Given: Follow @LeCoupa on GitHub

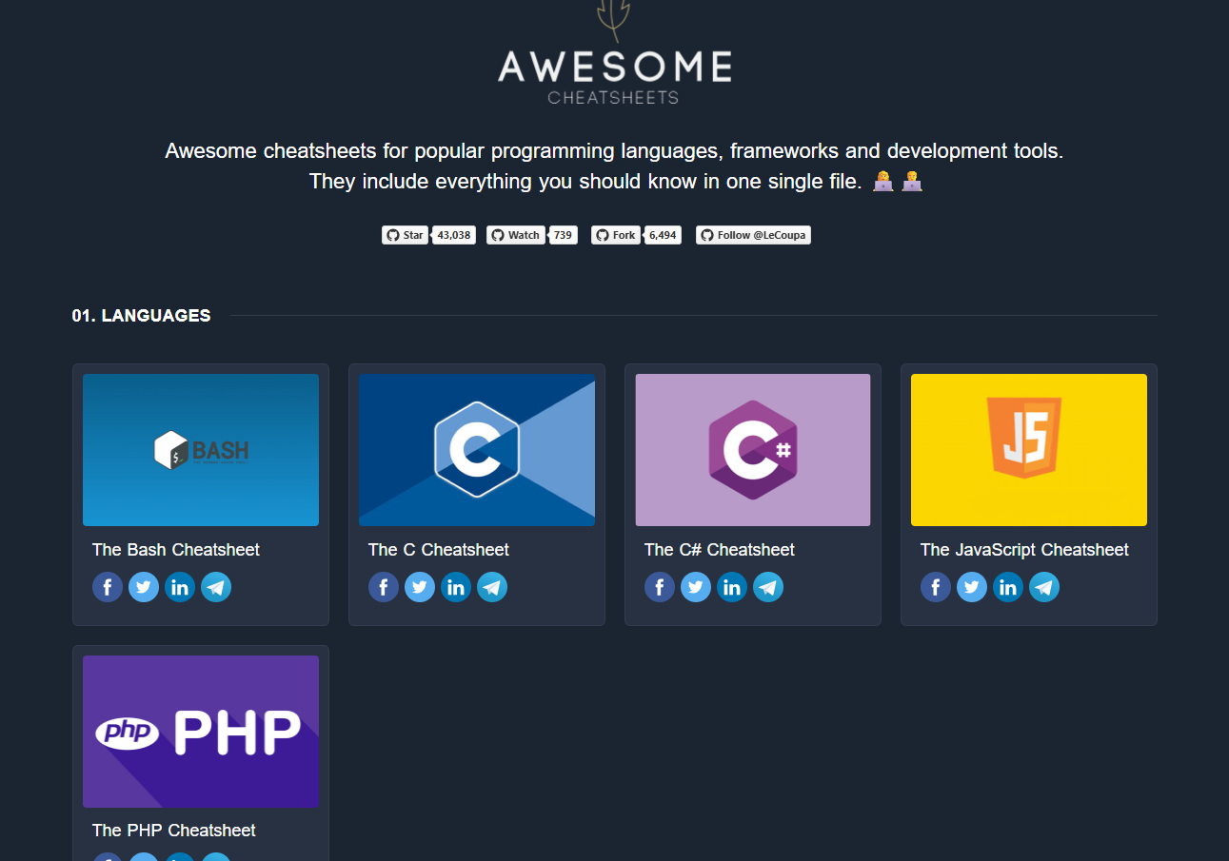Looking at the screenshot, I should click(x=753, y=235).
